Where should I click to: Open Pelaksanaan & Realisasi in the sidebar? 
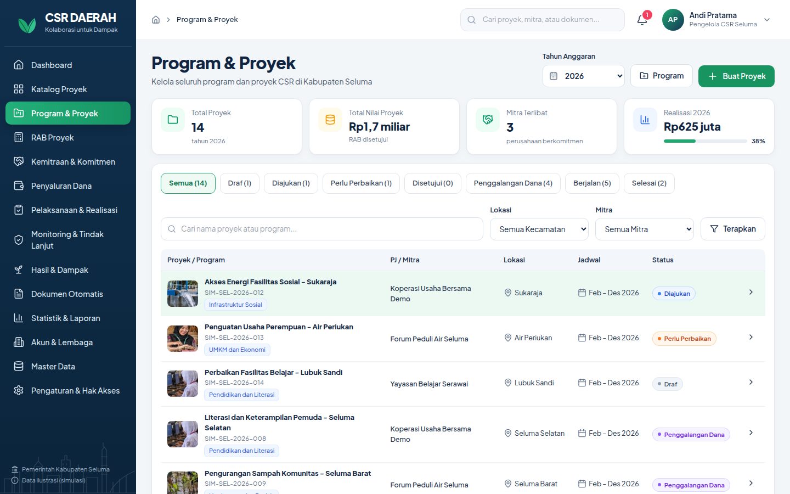click(68, 210)
